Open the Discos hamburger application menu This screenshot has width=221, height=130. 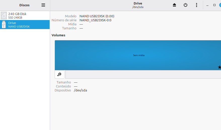pyautogui.click(x=43, y=5)
